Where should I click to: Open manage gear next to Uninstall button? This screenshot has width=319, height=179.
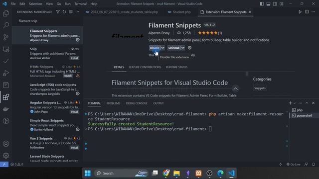tap(189, 48)
